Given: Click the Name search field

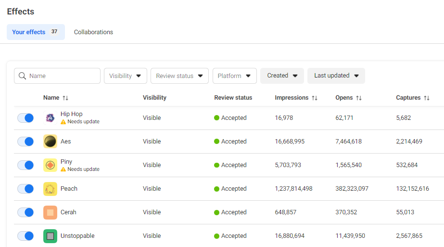Looking at the screenshot, I should click(63, 76).
